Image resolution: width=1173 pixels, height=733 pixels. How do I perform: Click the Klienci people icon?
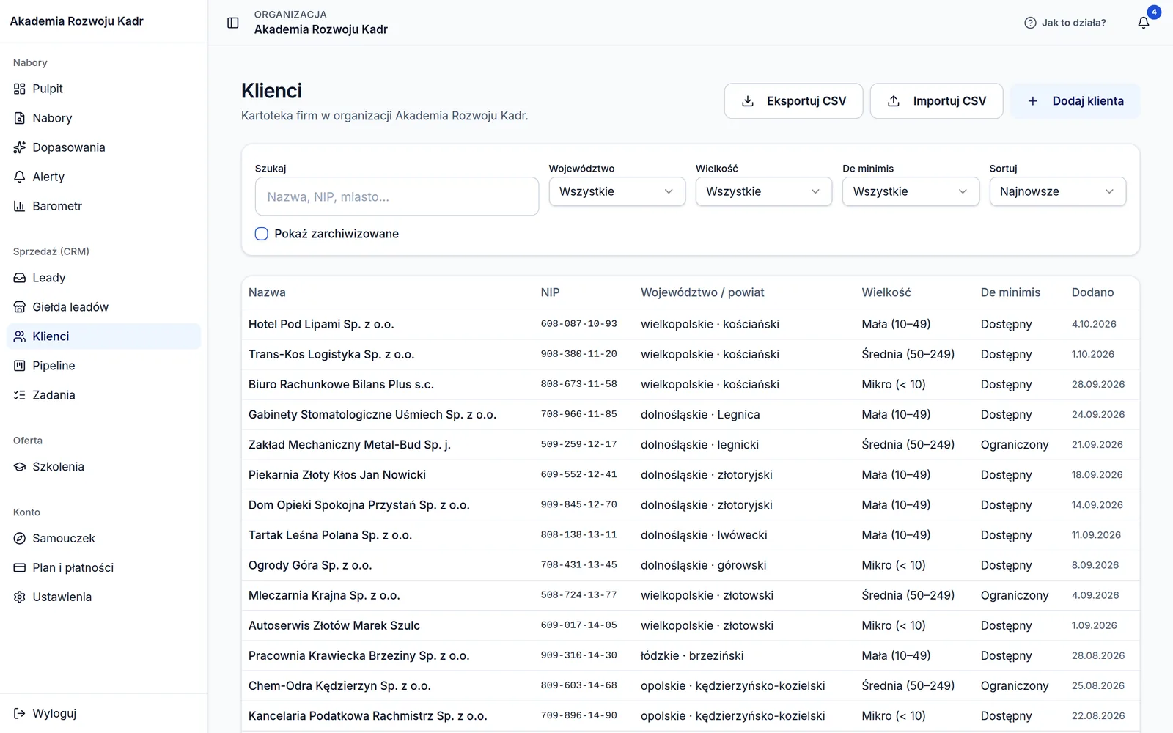(20, 336)
